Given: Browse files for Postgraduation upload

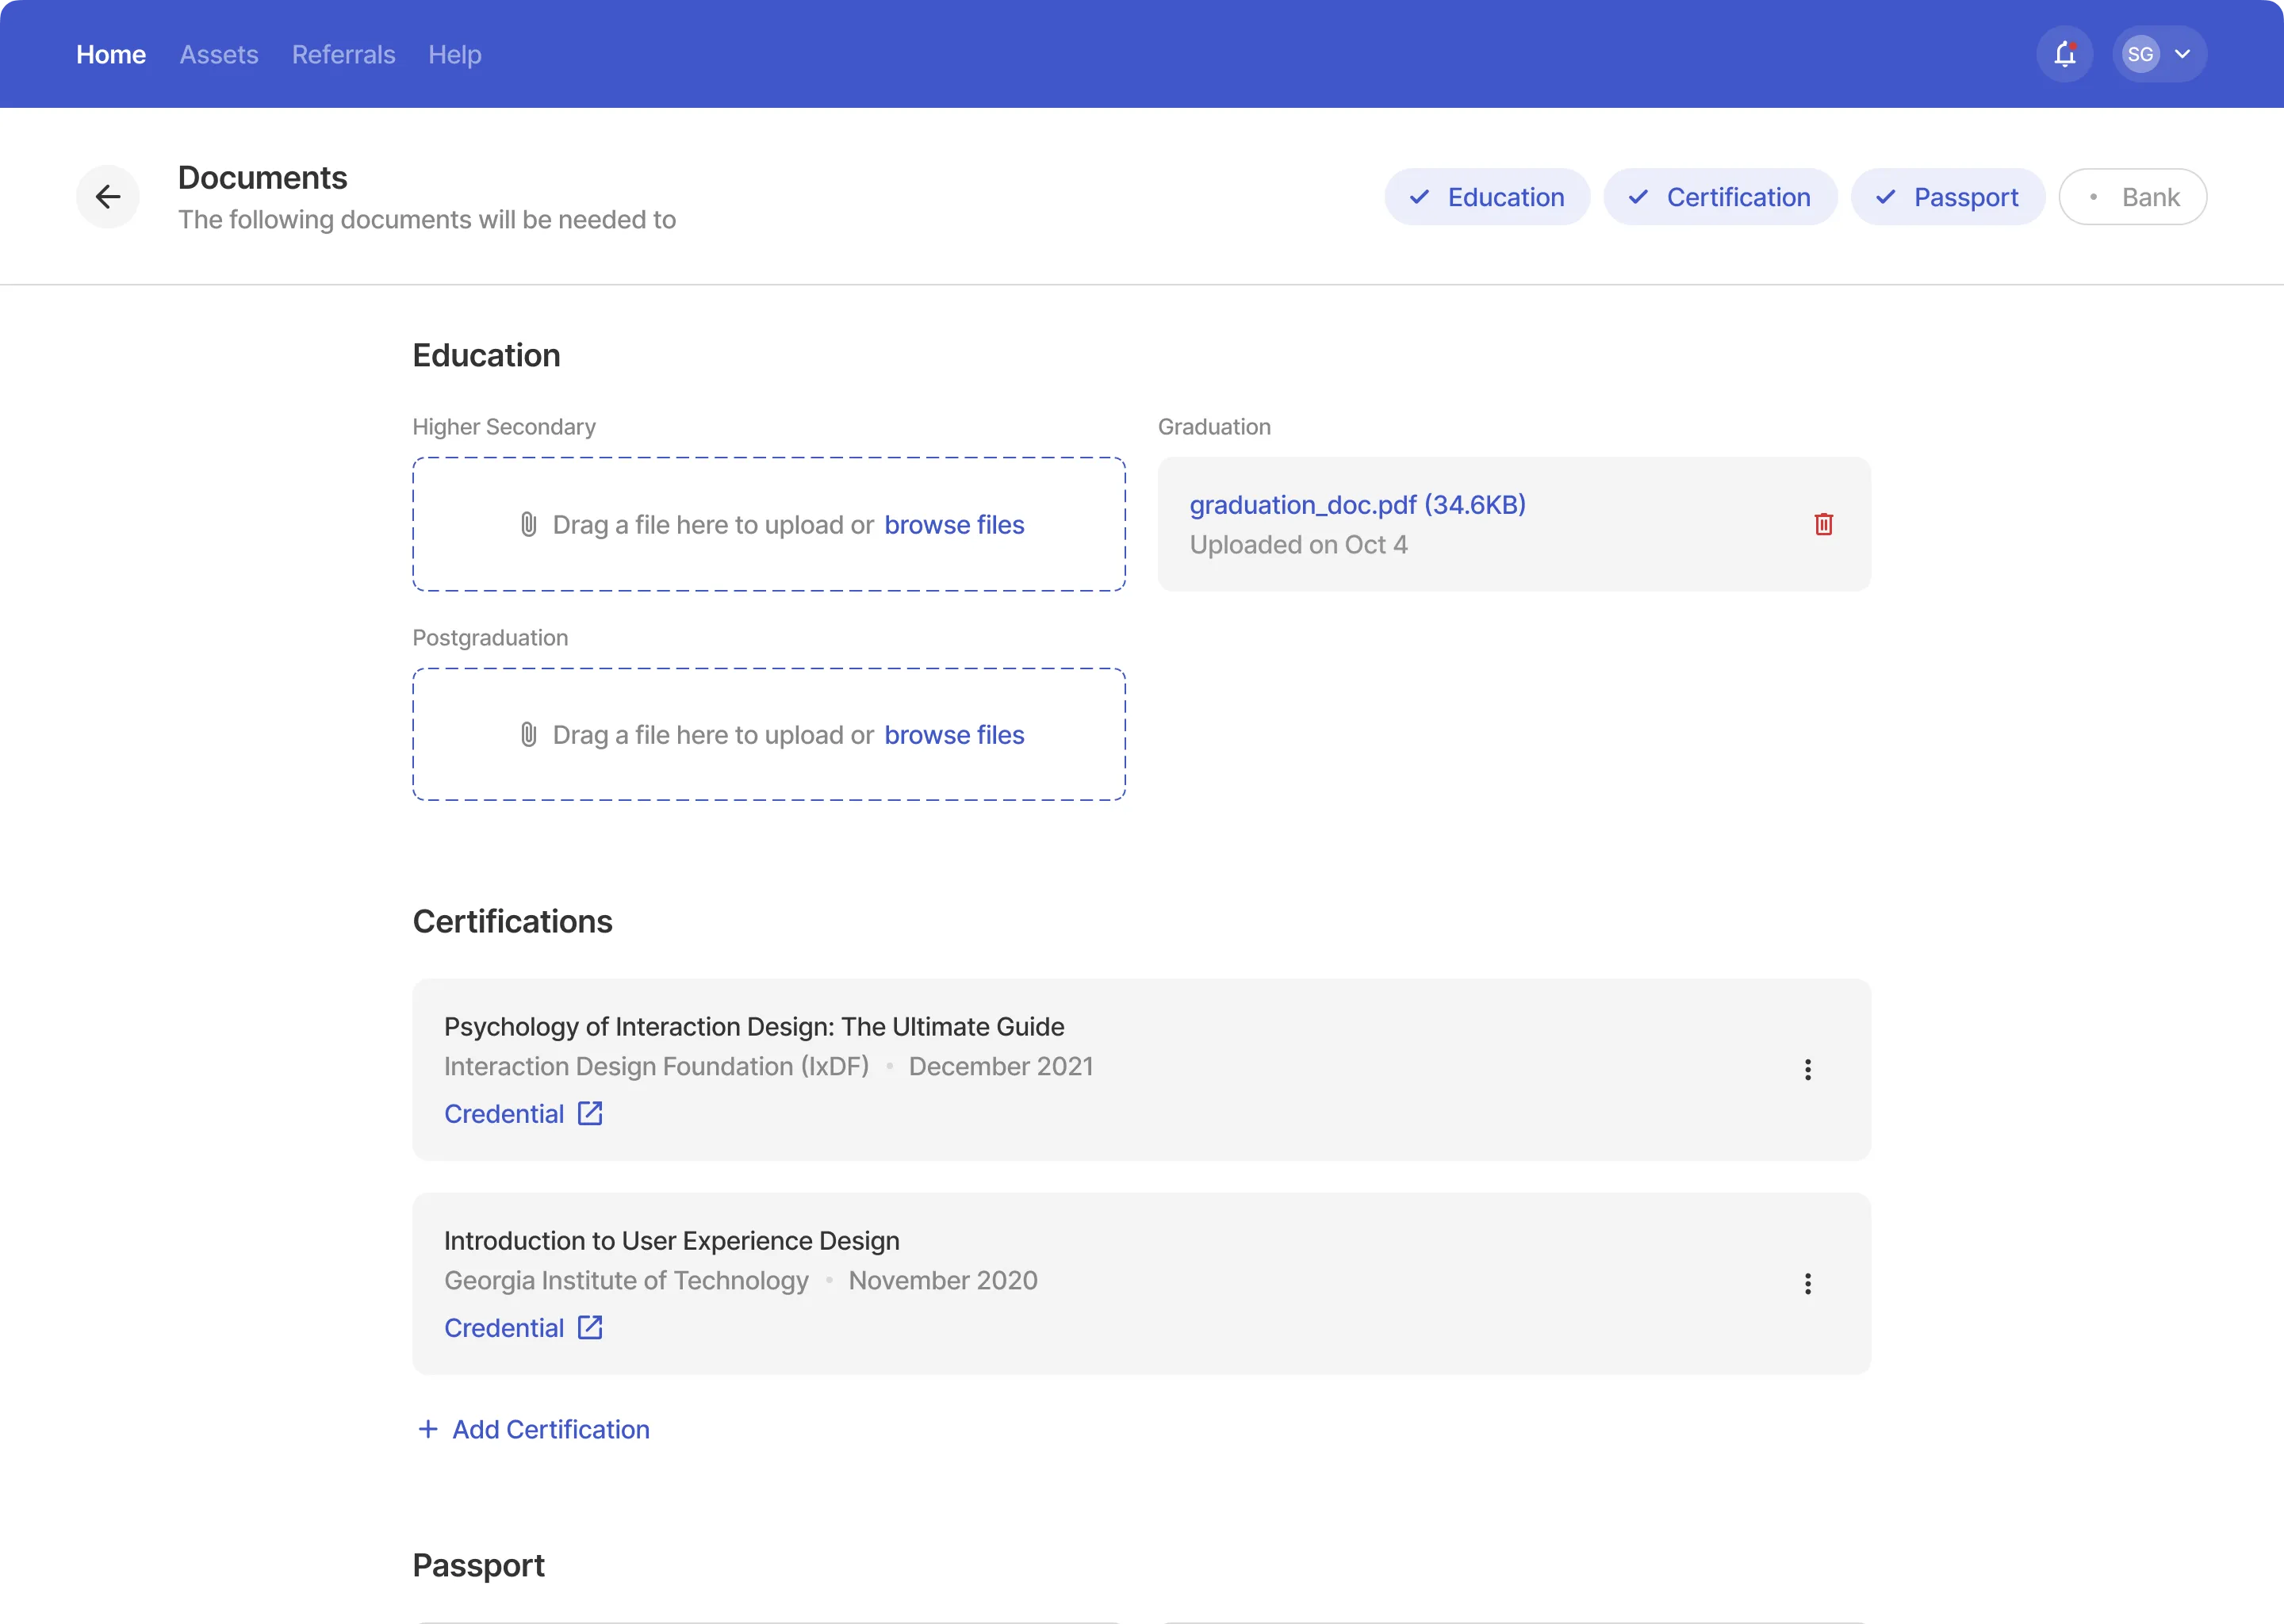Looking at the screenshot, I should pos(953,735).
